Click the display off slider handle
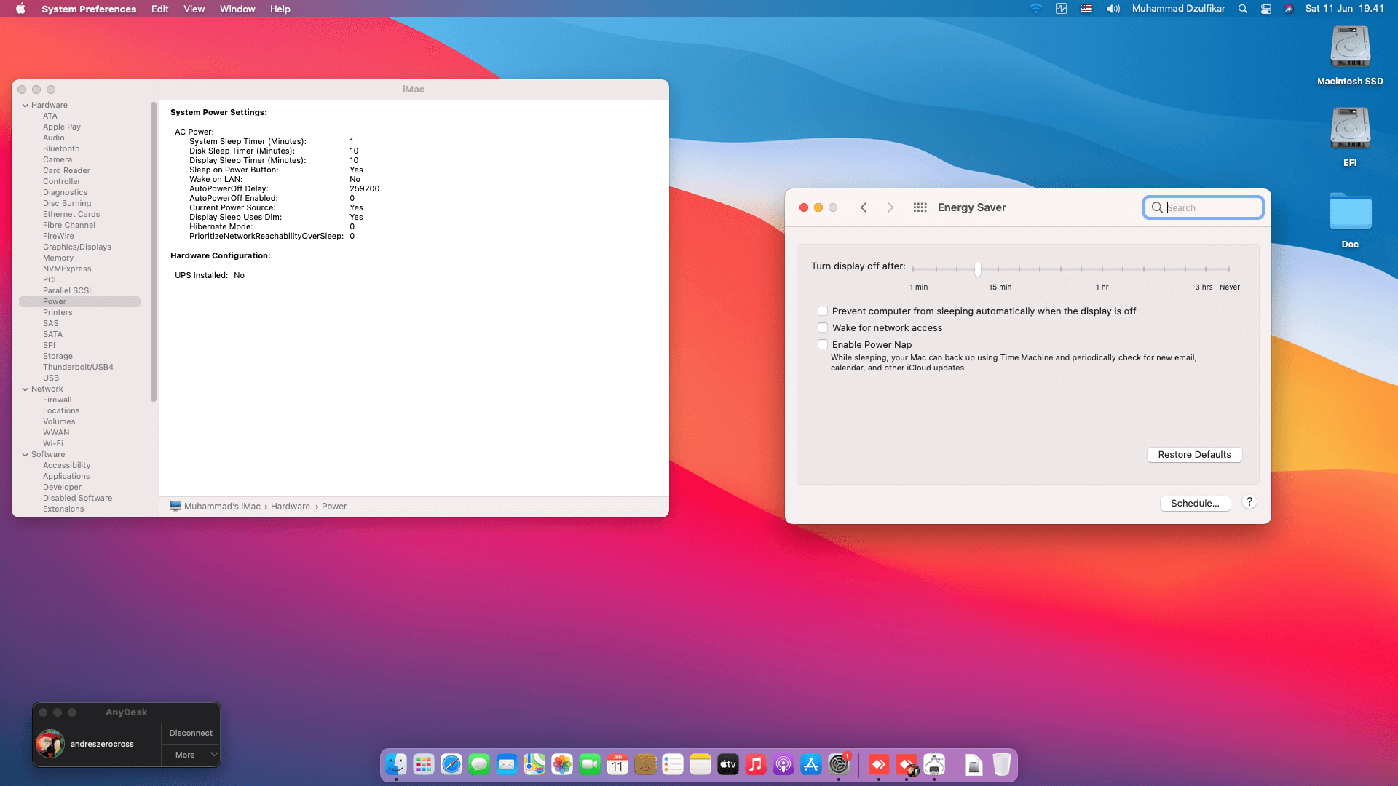Screen dimensions: 1398x786 pos(977,269)
